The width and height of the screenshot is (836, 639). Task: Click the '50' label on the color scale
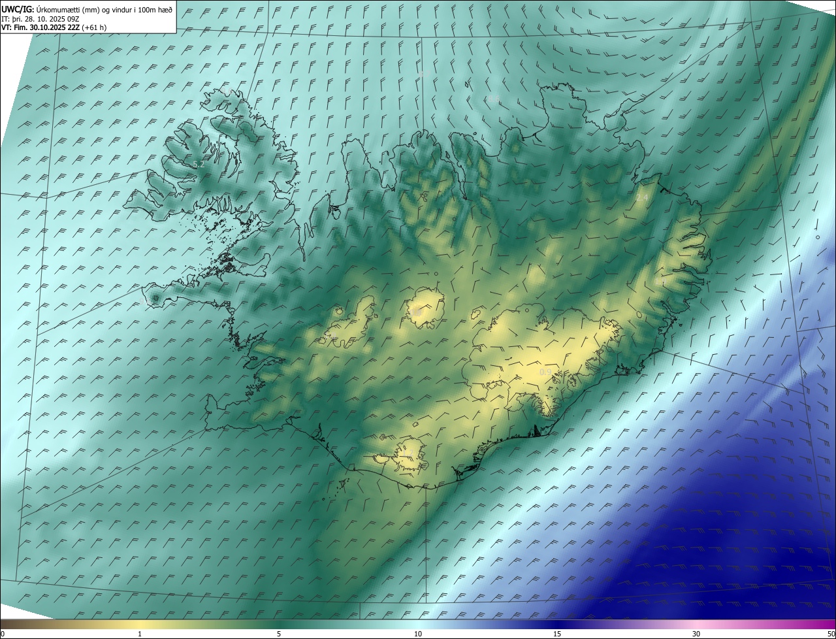[x=830, y=634]
